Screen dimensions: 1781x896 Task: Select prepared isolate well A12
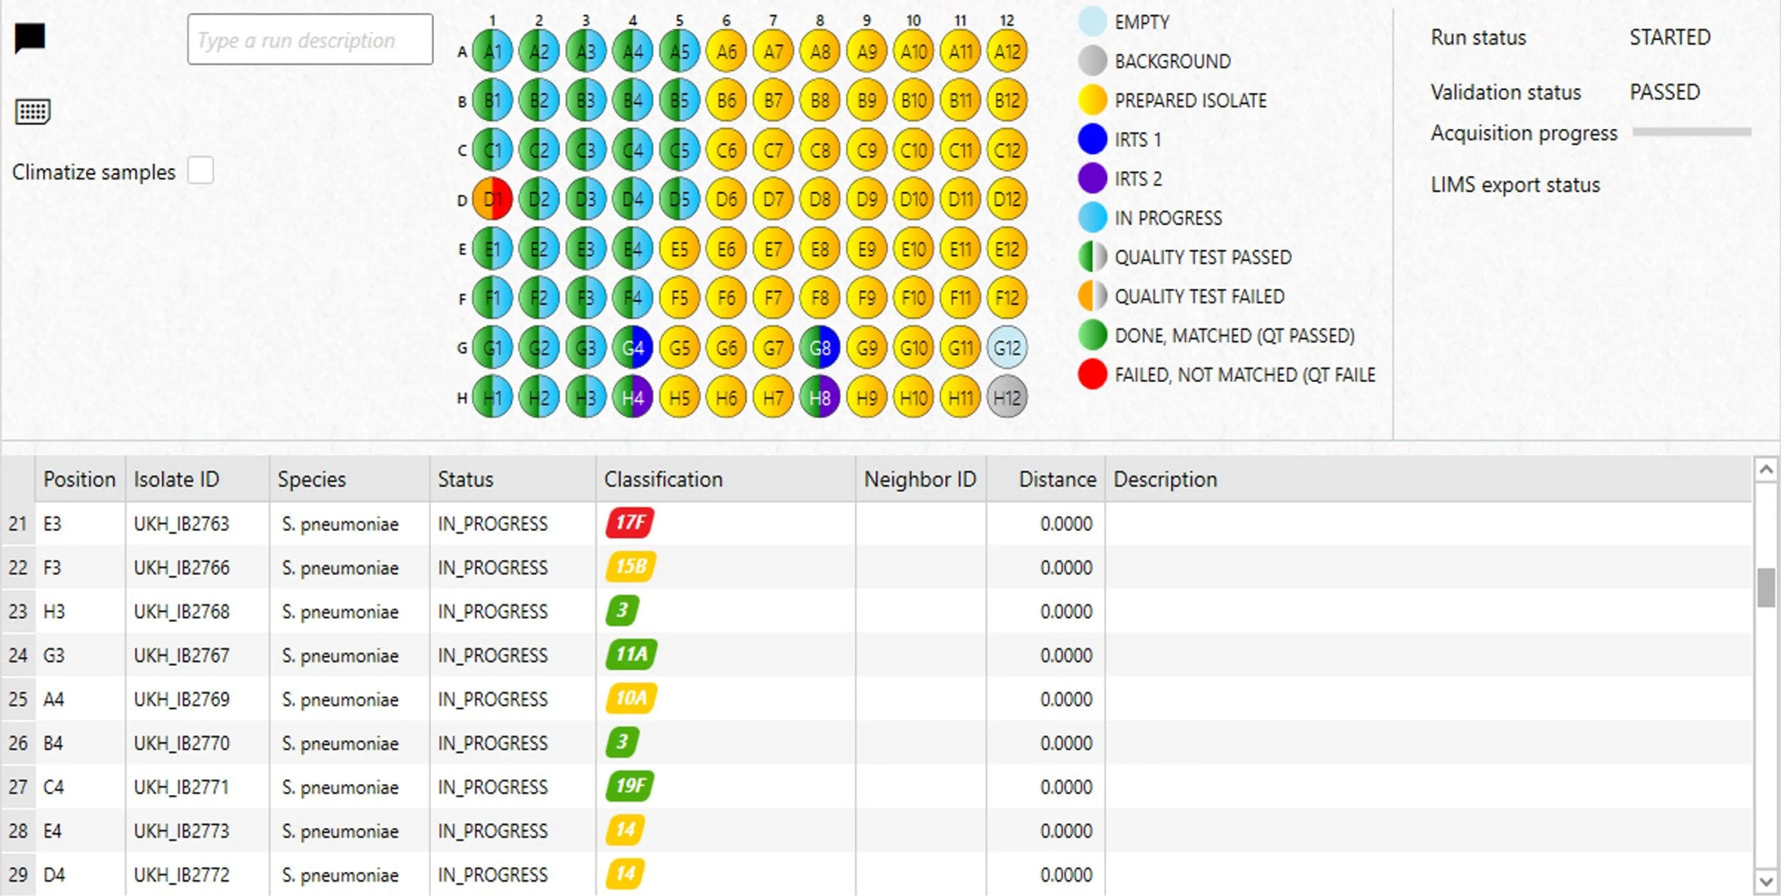(1006, 51)
